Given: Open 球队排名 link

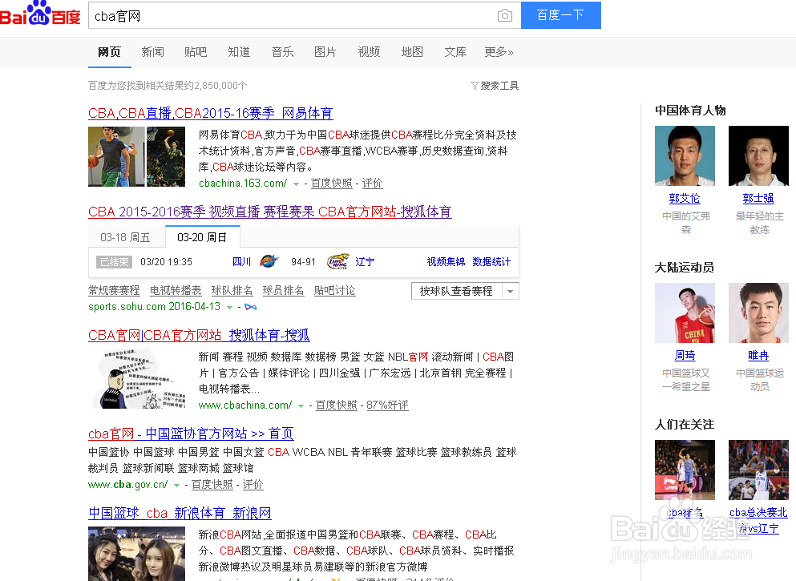Looking at the screenshot, I should pos(232,290).
